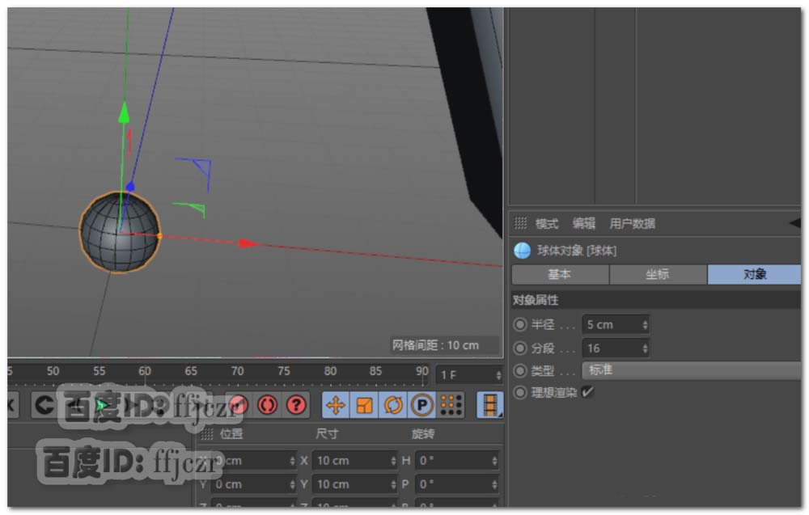809x515 pixels.
Task: Click the 分段 16 input field
Action: point(616,348)
